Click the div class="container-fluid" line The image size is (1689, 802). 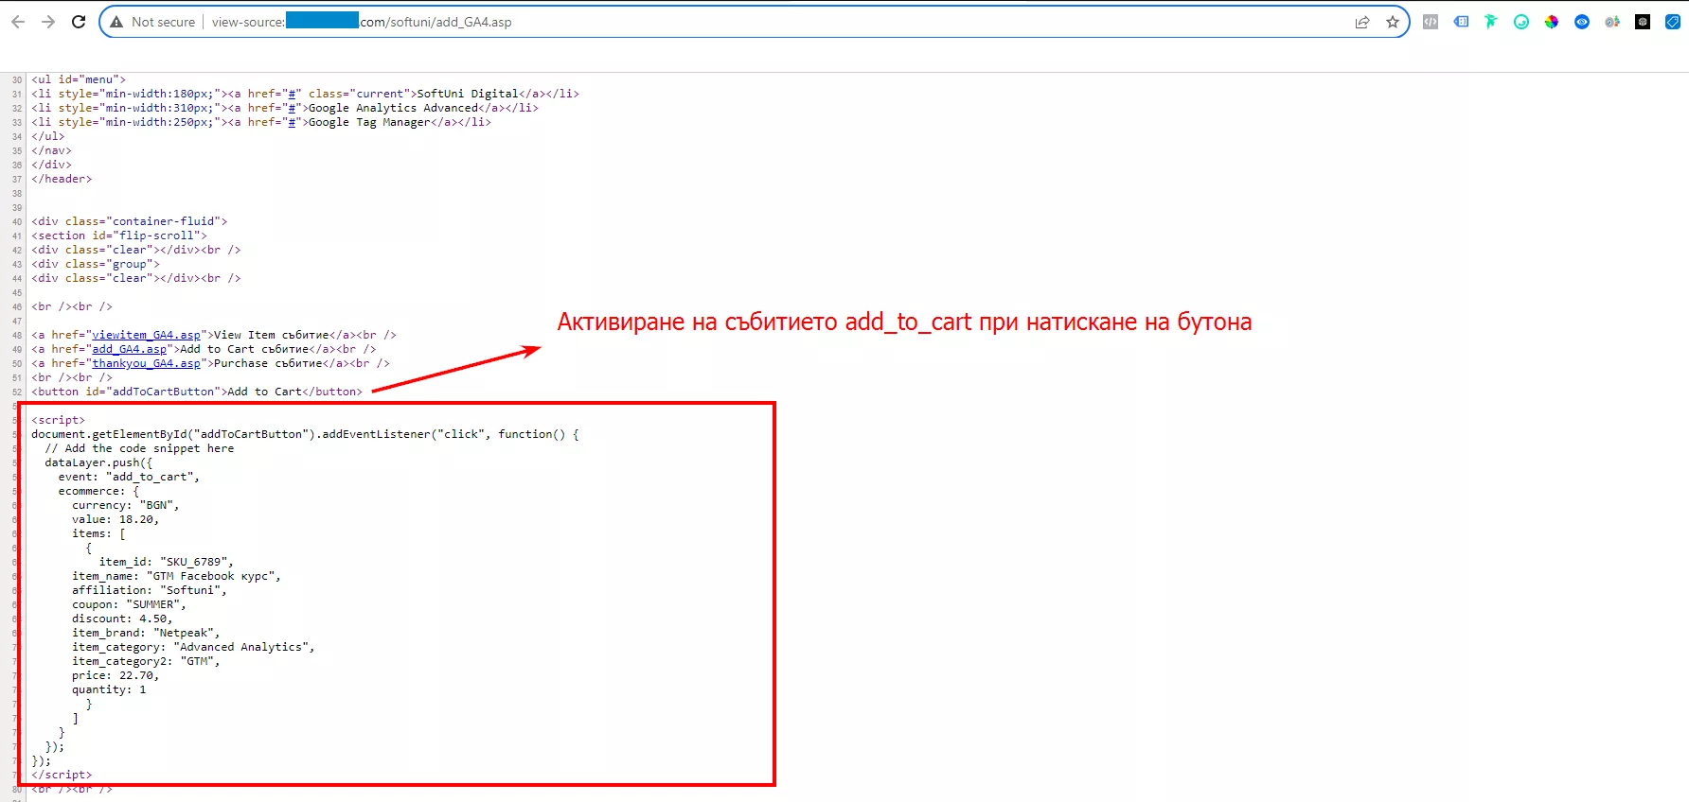pos(129,221)
